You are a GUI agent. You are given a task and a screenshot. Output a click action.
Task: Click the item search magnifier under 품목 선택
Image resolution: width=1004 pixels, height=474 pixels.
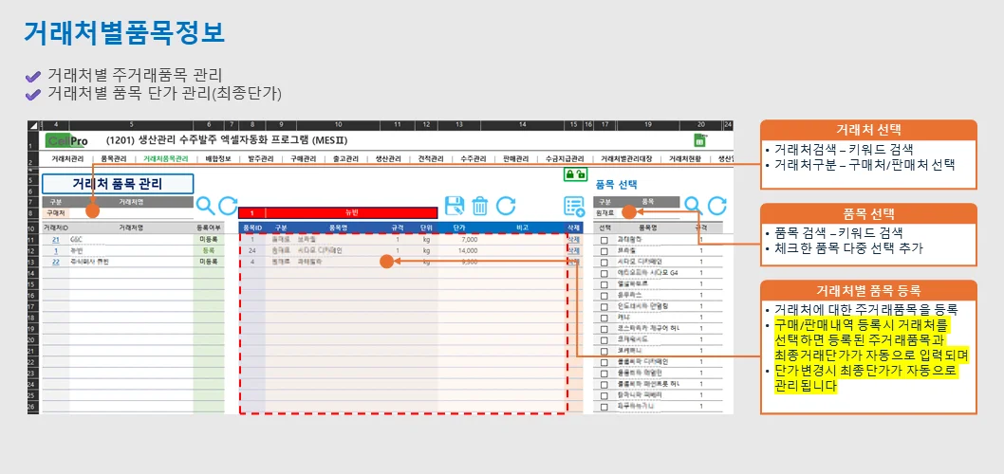pos(694,206)
